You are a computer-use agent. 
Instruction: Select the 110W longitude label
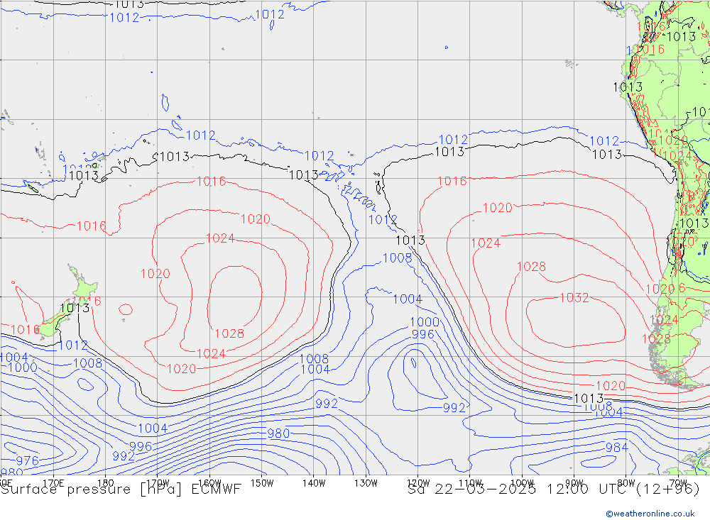[x=470, y=483]
